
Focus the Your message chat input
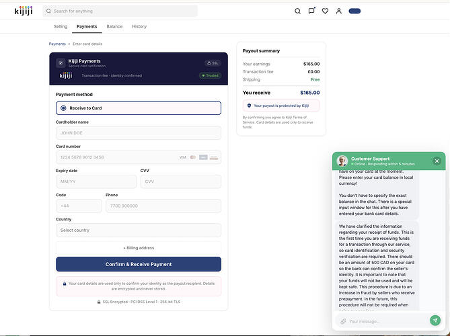point(387,321)
